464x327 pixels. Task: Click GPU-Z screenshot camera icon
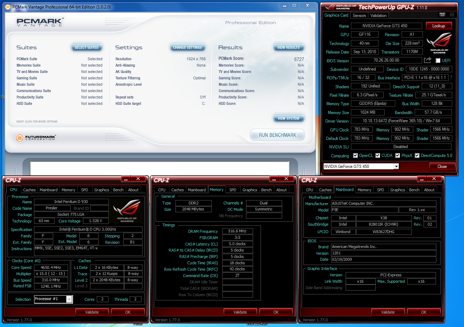pos(442,15)
